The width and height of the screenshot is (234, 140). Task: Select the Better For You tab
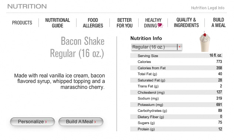point(125,23)
